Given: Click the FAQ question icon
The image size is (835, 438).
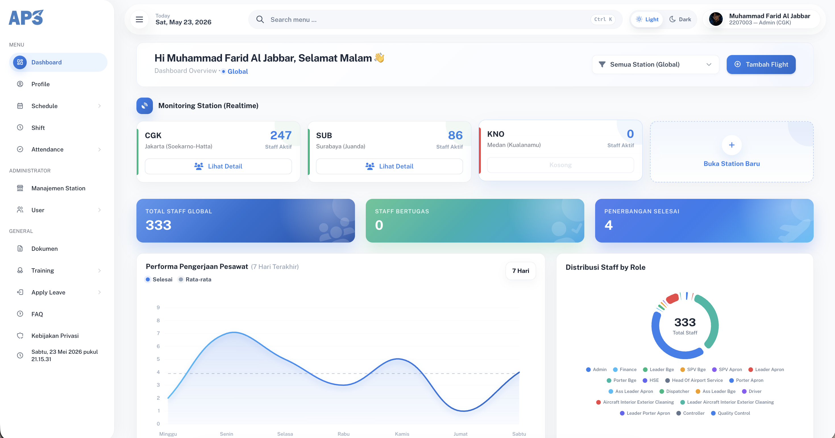Looking at the screenshot, I should pyautogui.click(x=20, y=314).
